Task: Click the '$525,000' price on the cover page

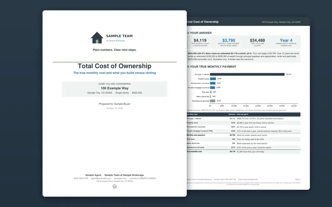Action: [137, 93]
